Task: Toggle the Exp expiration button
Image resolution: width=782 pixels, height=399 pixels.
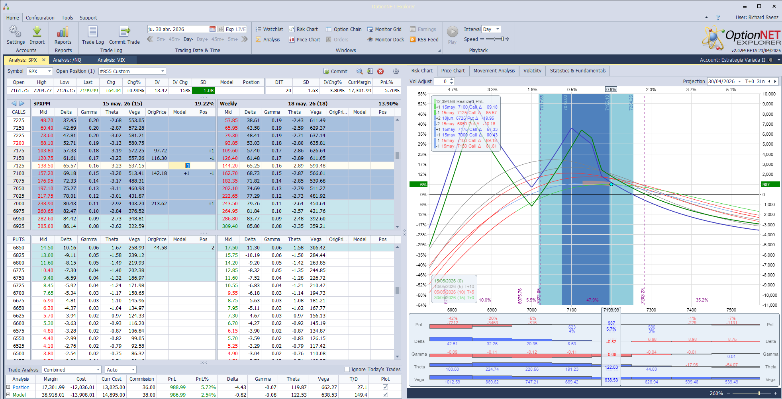Action: [x=230, y=29]
